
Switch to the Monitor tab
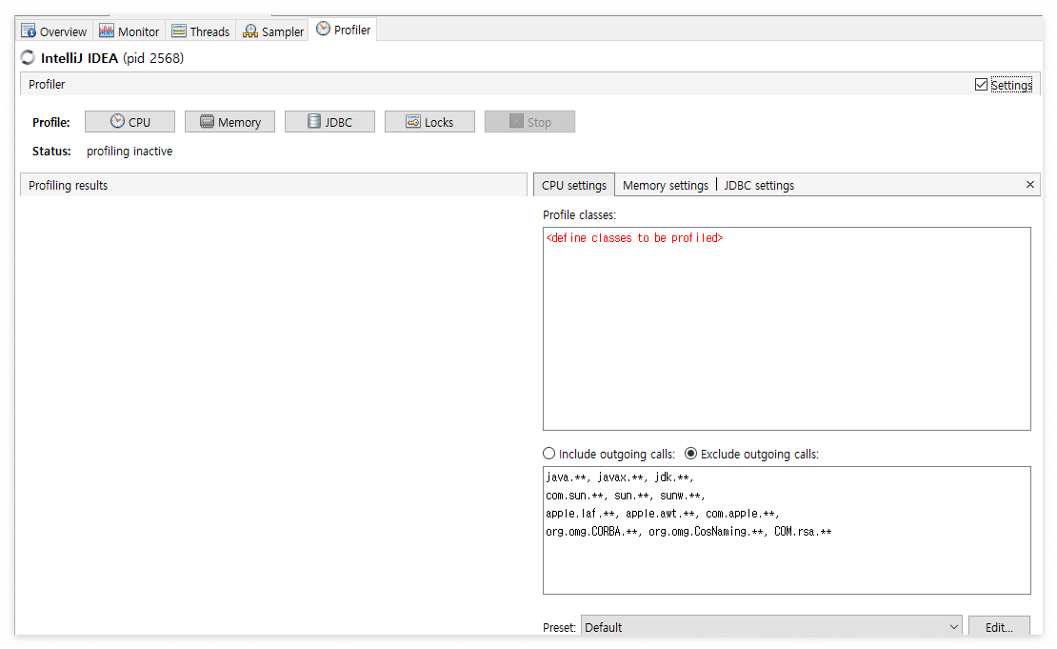pos(129,31)
